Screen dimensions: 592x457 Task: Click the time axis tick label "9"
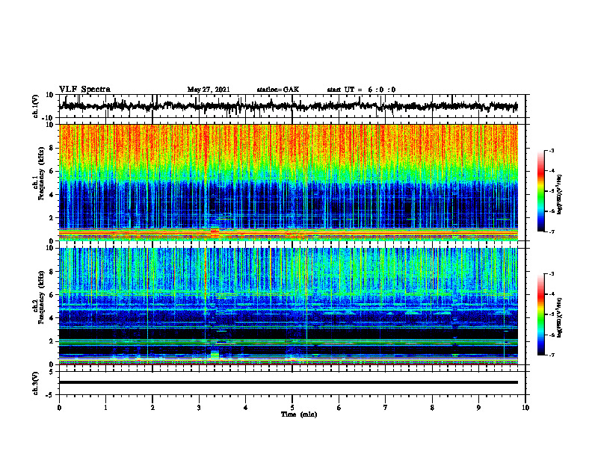tap(478, 408)
